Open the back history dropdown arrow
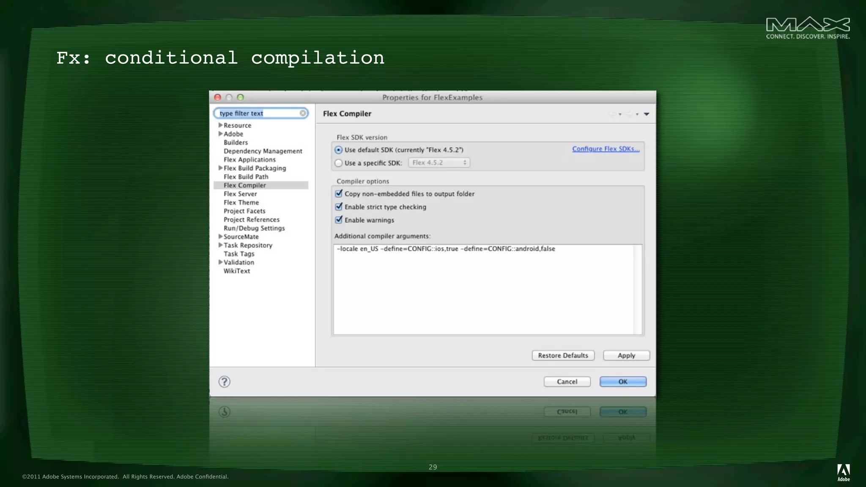The height and width of the screenshot is (487, 866). [x=620, y=114]
